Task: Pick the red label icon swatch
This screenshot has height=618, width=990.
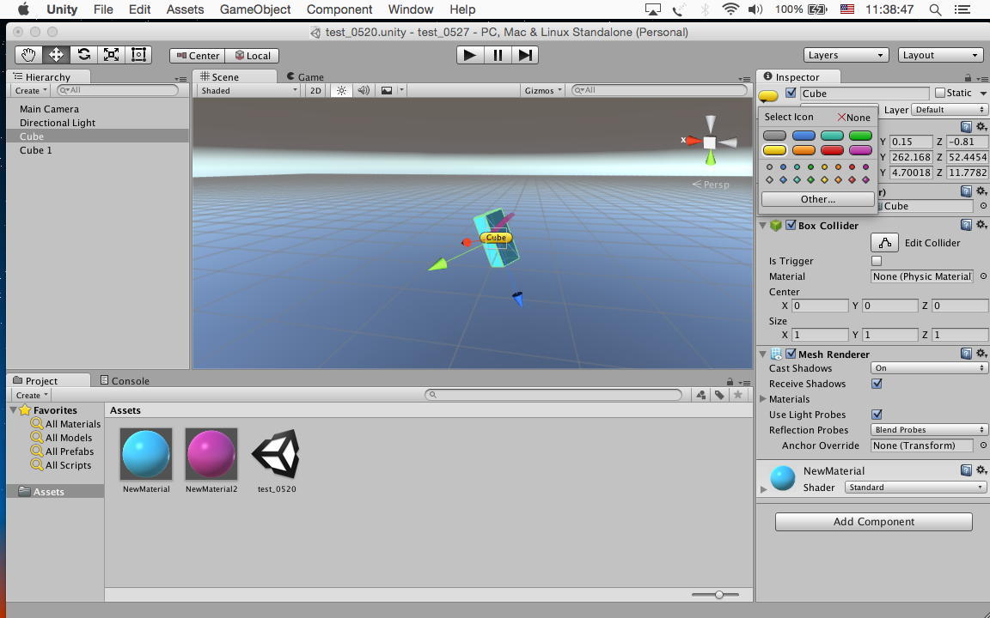Action: click(832, 150)
